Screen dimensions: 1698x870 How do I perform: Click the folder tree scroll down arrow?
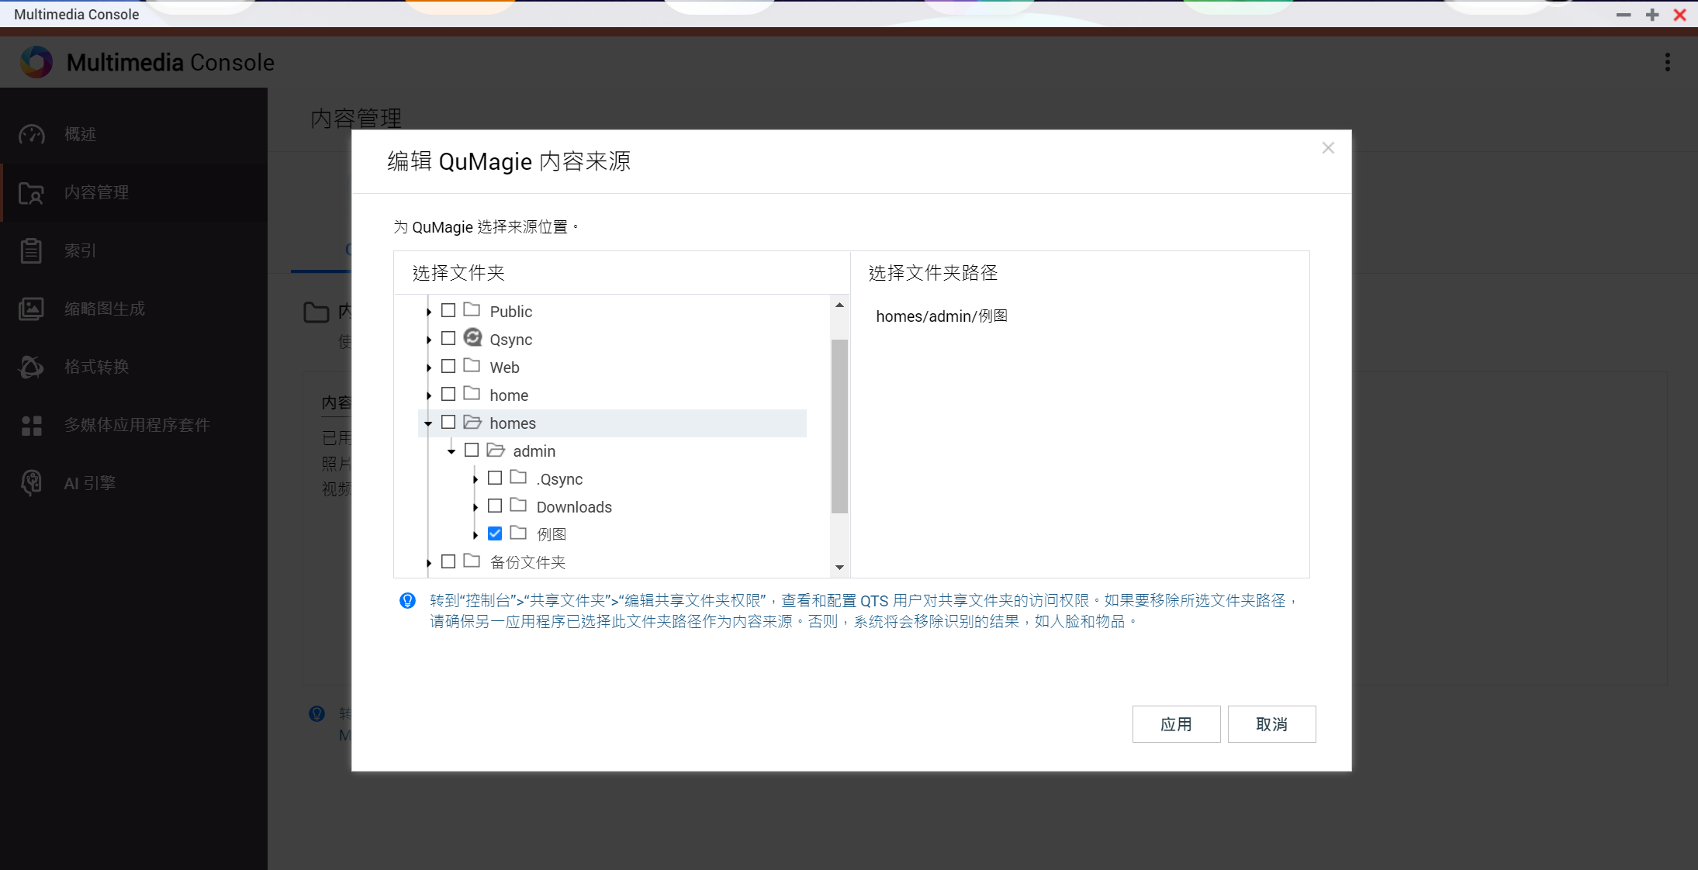tap(839, 568)
